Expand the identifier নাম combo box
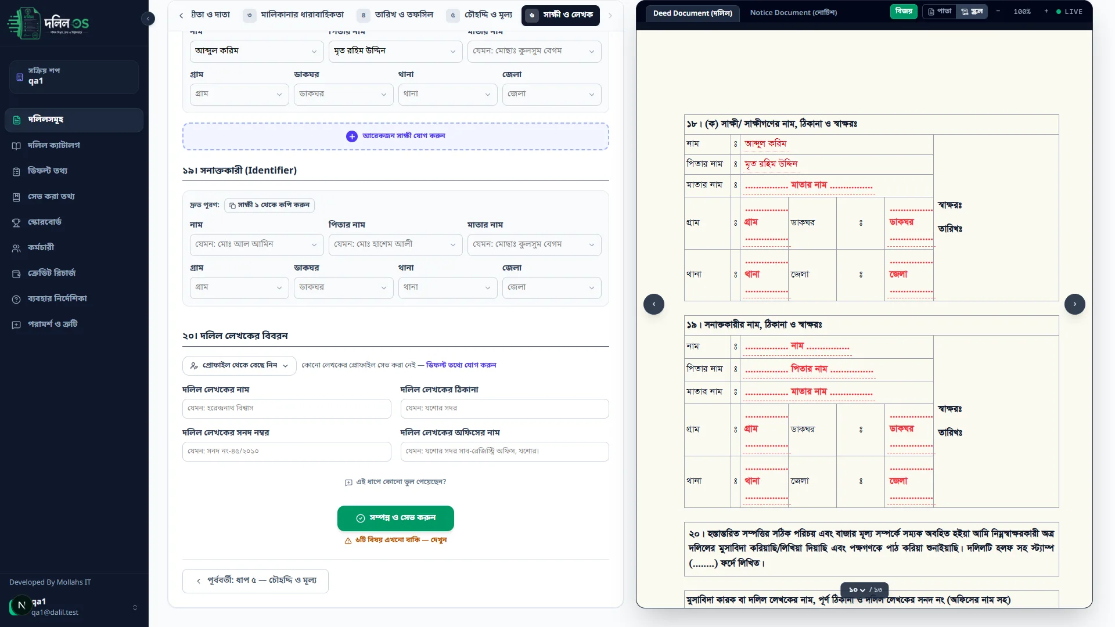This screenshot has height=627, width=1115. pos(257,244)
